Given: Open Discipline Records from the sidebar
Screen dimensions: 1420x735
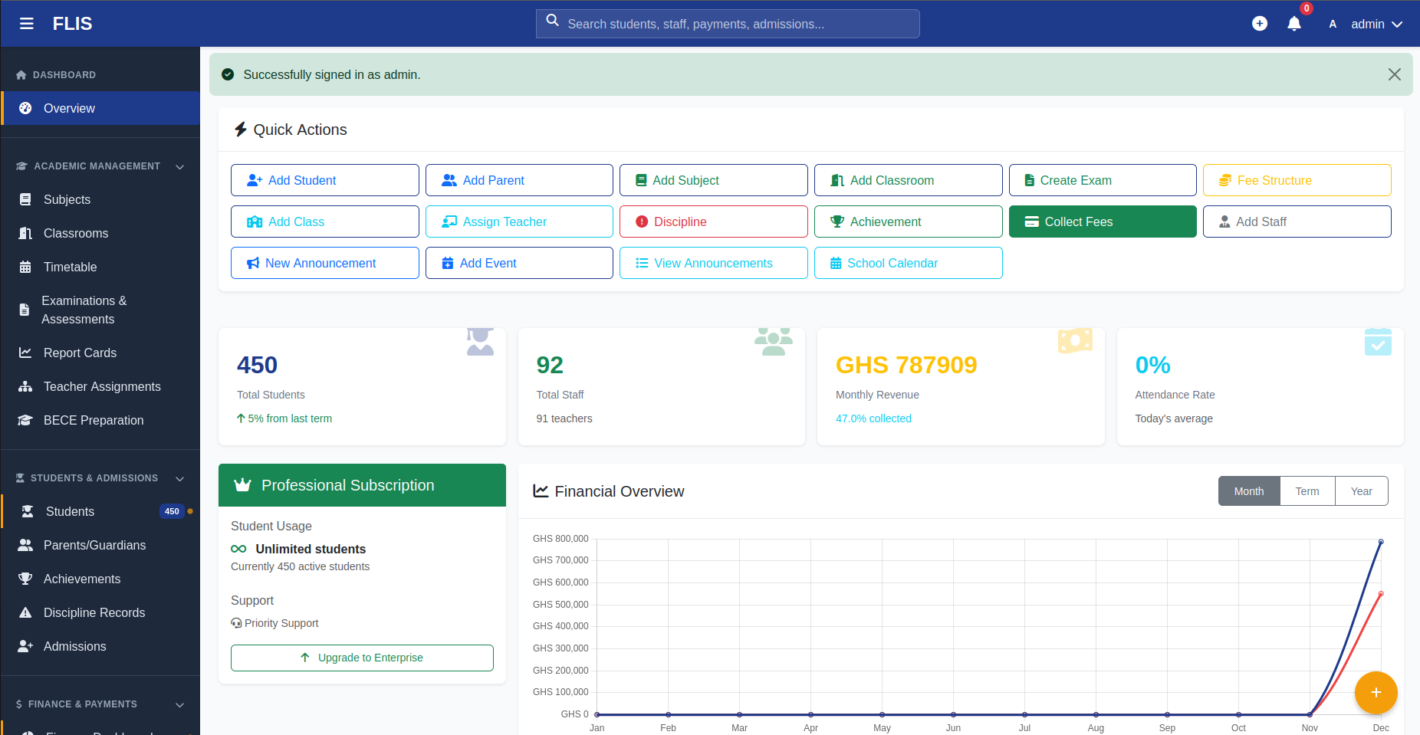Looking at the screenshot, I should point(94,612).
